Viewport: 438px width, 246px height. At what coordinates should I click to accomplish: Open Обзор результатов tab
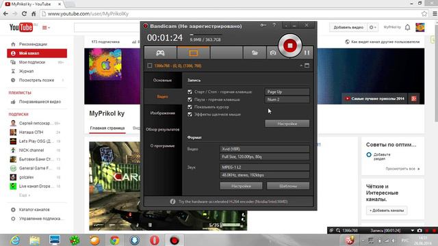(163, 129)
